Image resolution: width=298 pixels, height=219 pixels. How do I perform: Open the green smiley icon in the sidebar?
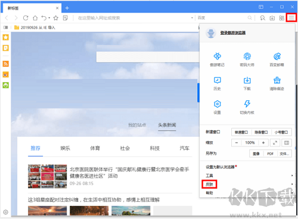[x=5, y=85]
